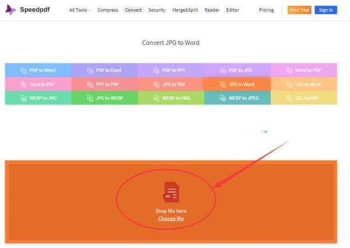Open the Security menu item
The height and width of the screenshot is (248, 350).
[x=157, y=10]
